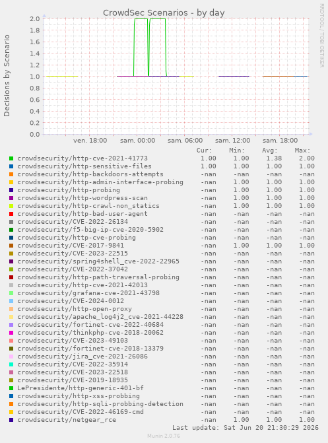Click the crowdsecurity/CVE-2019-18935 label
Viewport: 328px width, 443px height.
click(73, 380)
